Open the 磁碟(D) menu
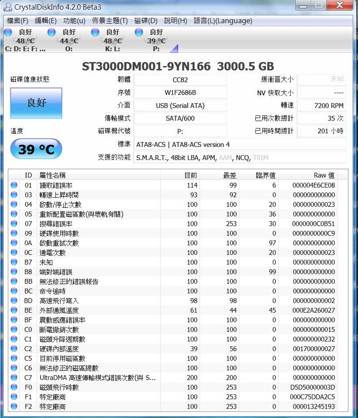The width and height of the screenshot is (358, 418). pyautogui.click(x=146, y=21)
